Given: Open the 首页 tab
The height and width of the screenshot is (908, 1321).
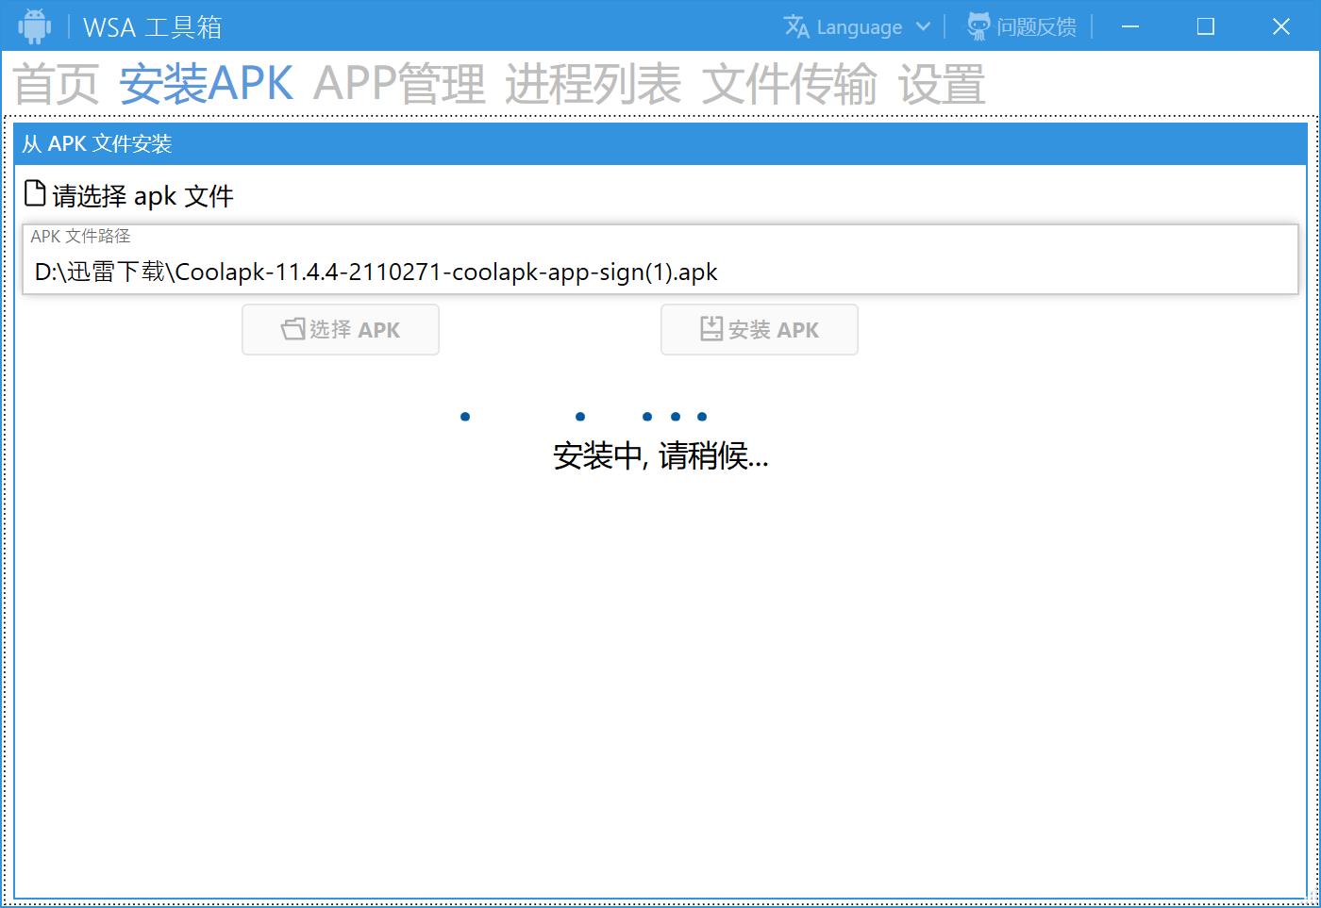Looking at the screenshot, I should (x=56, y=84).
